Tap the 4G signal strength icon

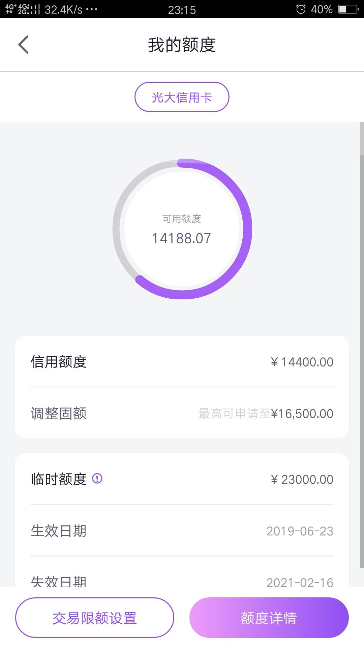(23, 9)
